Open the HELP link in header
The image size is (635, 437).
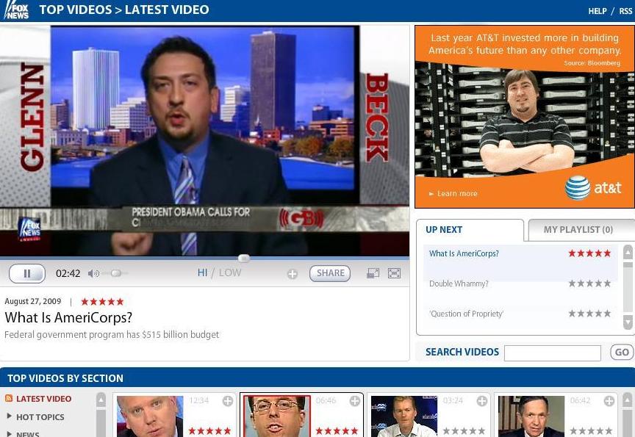597,11
